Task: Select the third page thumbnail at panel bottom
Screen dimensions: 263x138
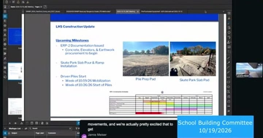Action: point(15,106)
